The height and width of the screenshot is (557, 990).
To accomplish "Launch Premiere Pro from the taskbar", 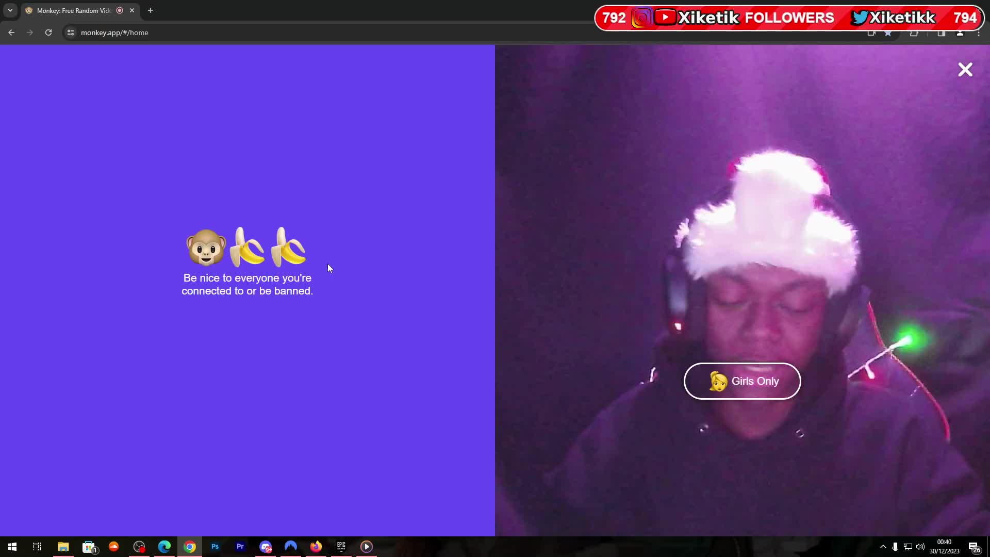I will click(240, 547).
